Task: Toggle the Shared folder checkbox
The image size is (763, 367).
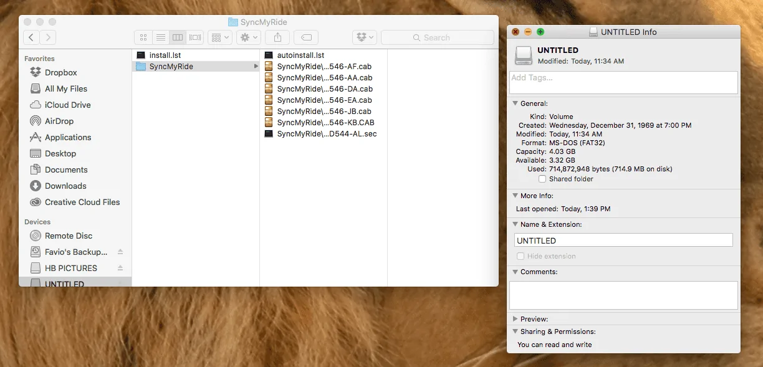Action: 542,179
